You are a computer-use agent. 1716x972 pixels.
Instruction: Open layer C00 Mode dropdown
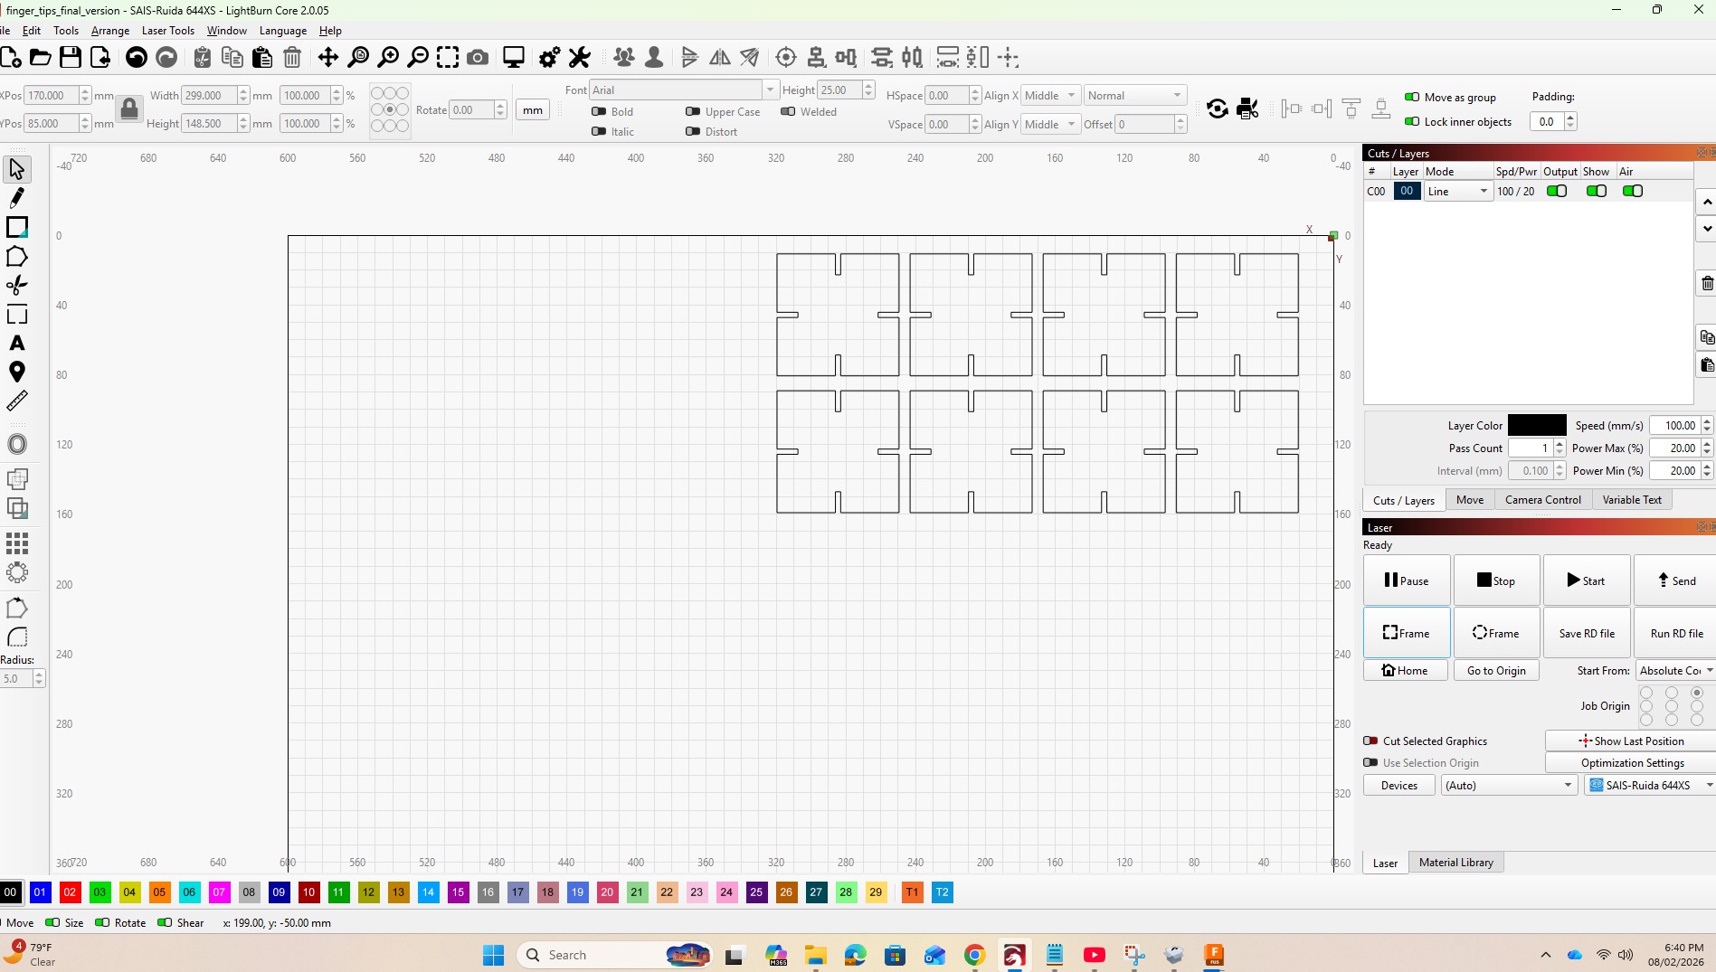pos(1457,191)
